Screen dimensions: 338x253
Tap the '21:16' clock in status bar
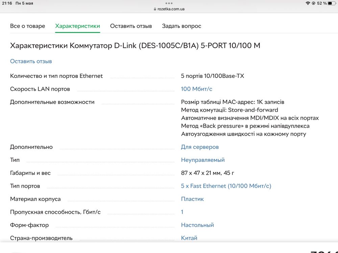[x=7, y=3]
